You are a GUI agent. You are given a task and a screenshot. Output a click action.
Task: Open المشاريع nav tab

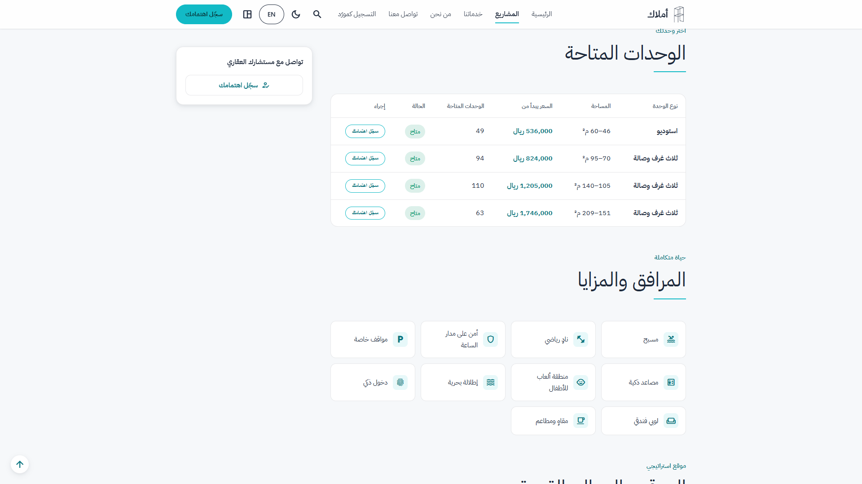pos(507,14)
